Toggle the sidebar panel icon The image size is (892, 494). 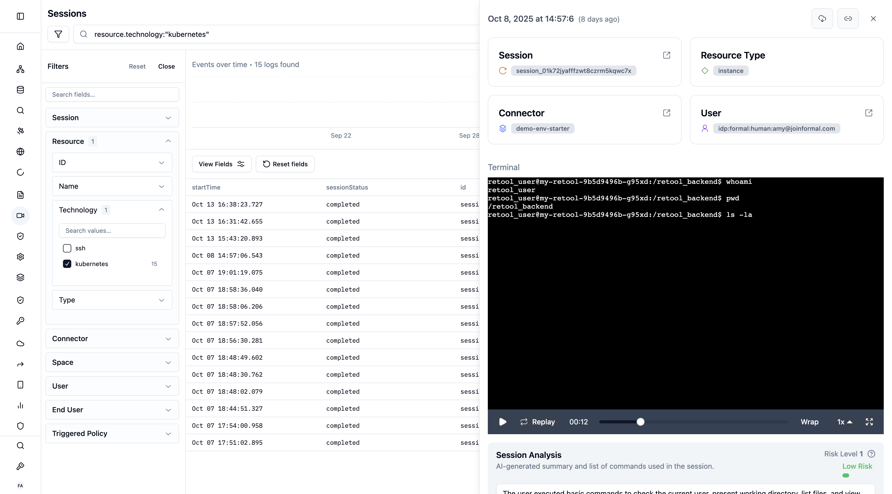20,16
